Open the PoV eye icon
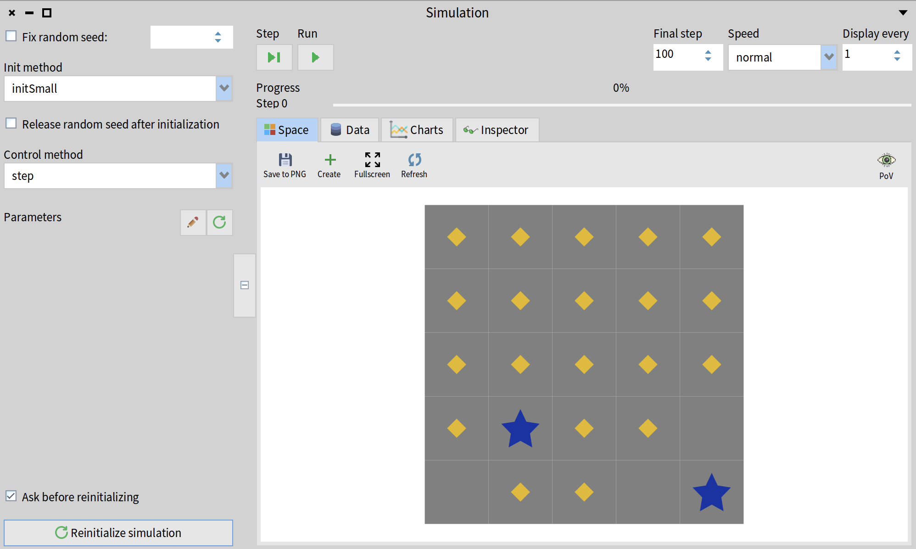916x549 pixels. pyautogui.click(x=886, y=160)
